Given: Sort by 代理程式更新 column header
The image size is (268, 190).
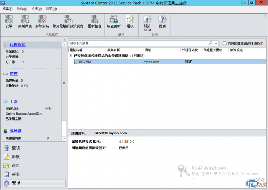Looking at the screenshot, I should pyautogui.click(x=215, y=50).
